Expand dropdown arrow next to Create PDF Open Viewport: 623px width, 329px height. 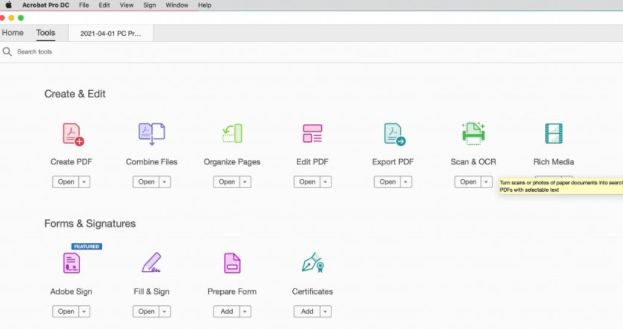coord(84,182)
